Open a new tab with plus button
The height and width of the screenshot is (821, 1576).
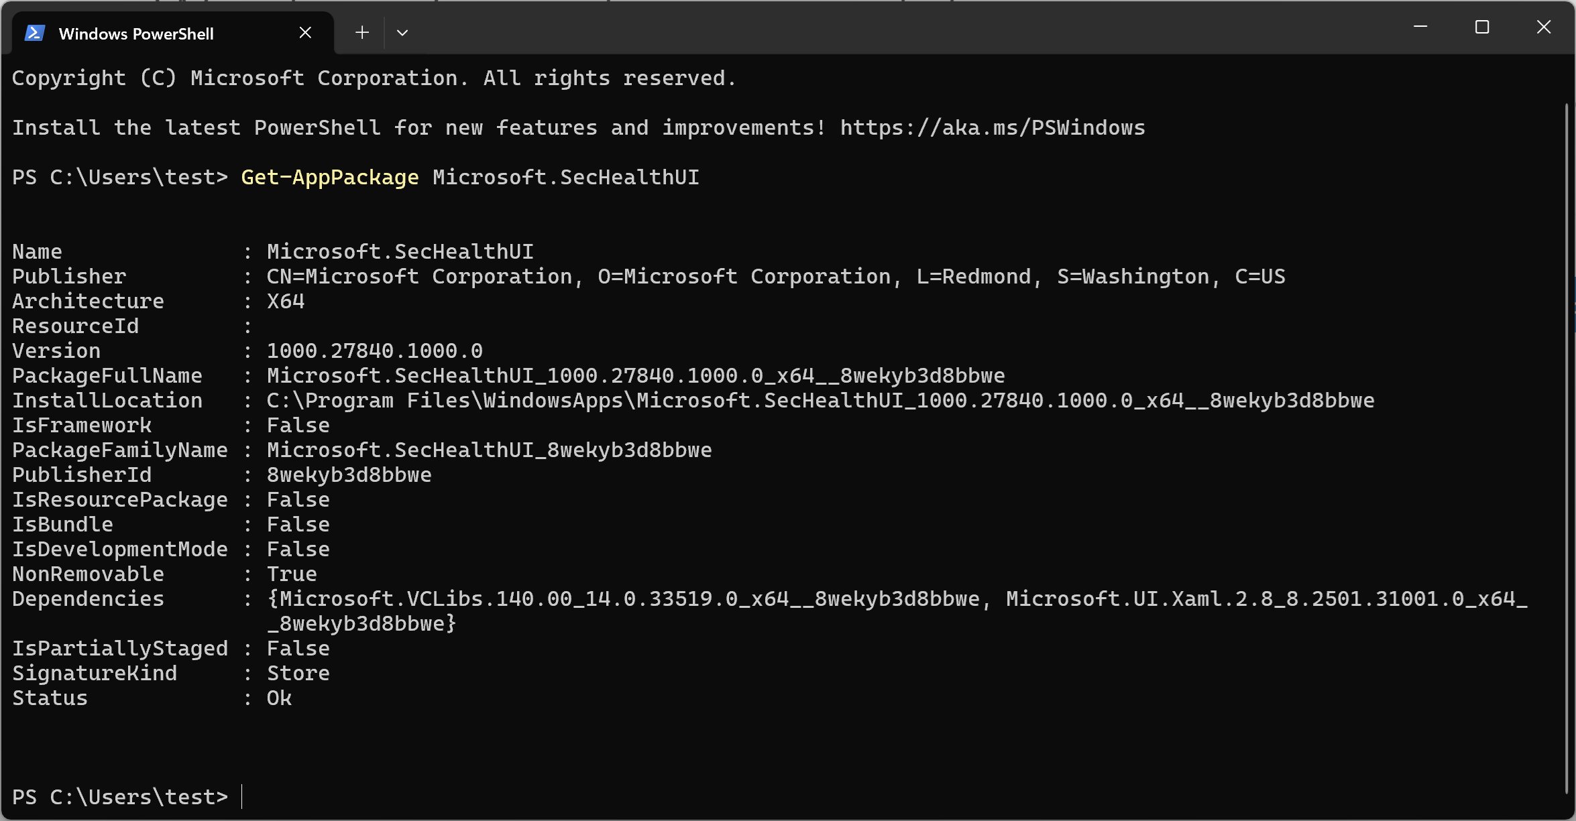click(x=362, y=32)
